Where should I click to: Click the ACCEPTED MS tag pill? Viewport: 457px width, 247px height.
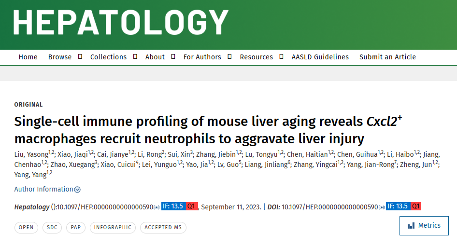[x=163, y=228]
